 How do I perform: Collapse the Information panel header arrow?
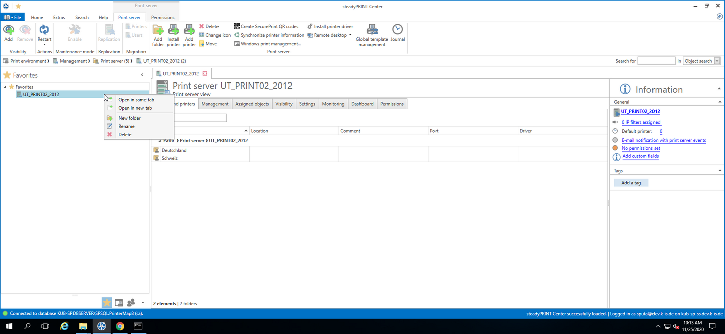719,89
